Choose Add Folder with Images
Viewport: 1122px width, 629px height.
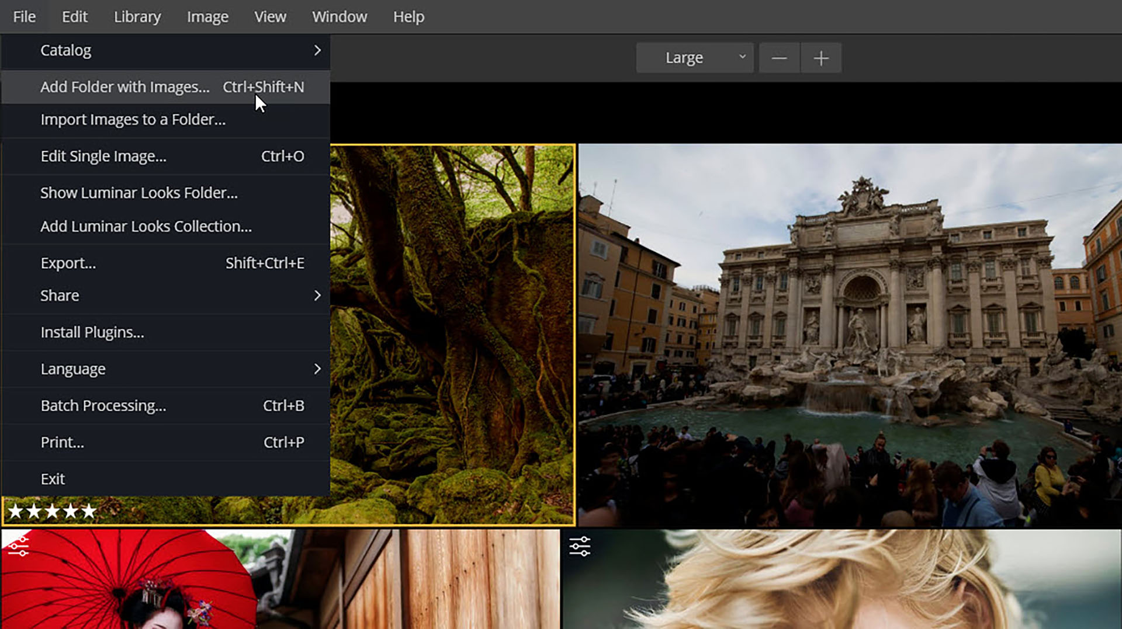pyautogui.click(x=166, y=87)
